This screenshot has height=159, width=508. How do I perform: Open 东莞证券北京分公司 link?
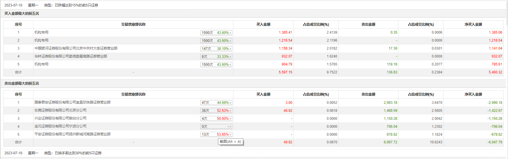(x=60, y=110)
